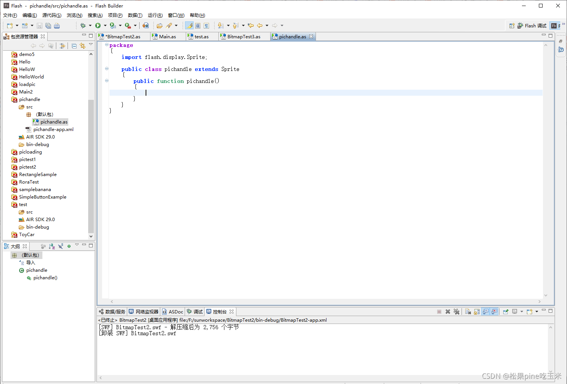Toggle alphabetical sort in outline
Viewport: 567px width, 384px height.
[x=52, y=246]
